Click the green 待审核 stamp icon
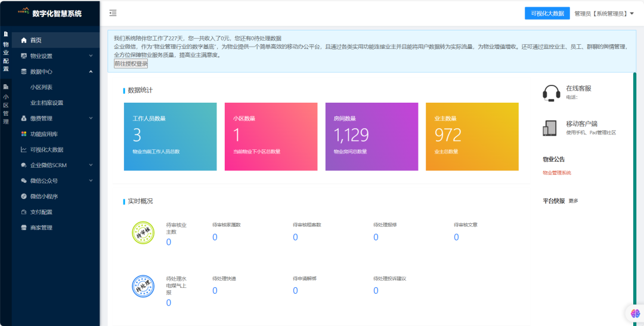644x326 pixels. (x=143, y=233)
